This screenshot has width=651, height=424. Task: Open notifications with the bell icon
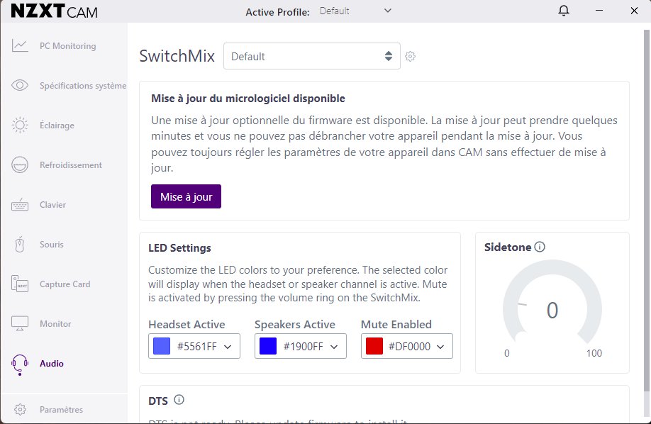(x=564, y=11)
